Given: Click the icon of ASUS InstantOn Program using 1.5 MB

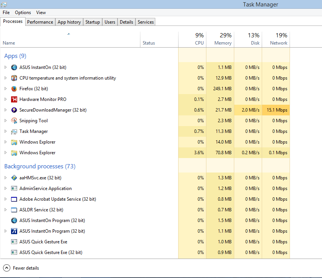Looking at the screenshot, I should [x=14, y=220].
